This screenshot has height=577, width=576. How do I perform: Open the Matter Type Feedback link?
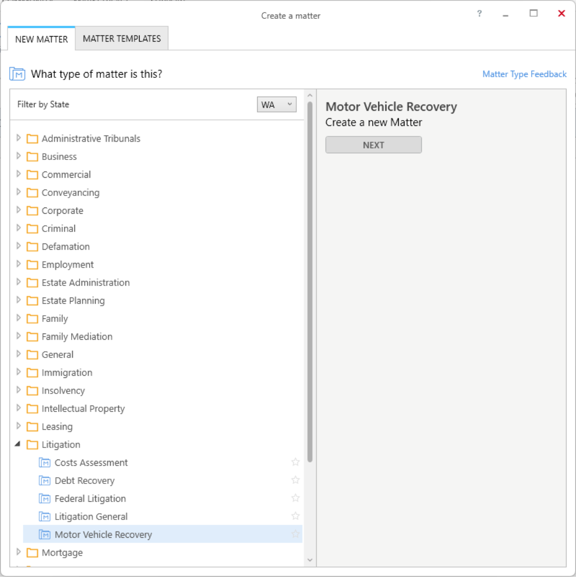[x=524, y=74]
